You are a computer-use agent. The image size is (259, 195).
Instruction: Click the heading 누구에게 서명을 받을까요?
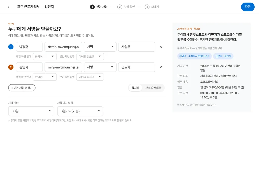[34, 29]
